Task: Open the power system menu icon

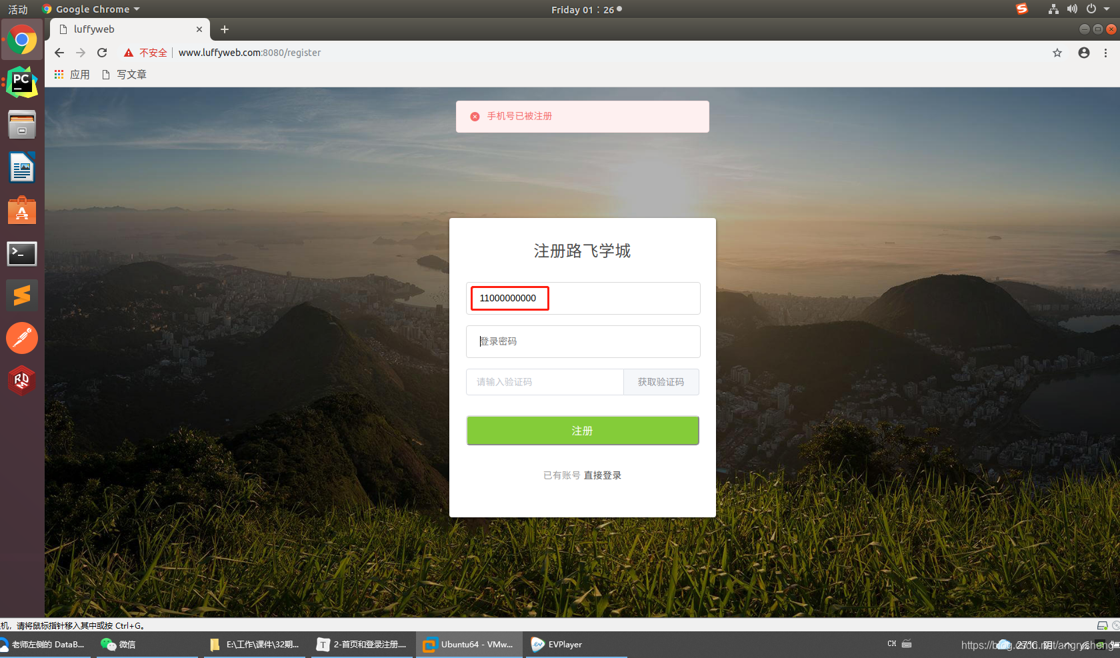Action: (x=1091, y=9)
